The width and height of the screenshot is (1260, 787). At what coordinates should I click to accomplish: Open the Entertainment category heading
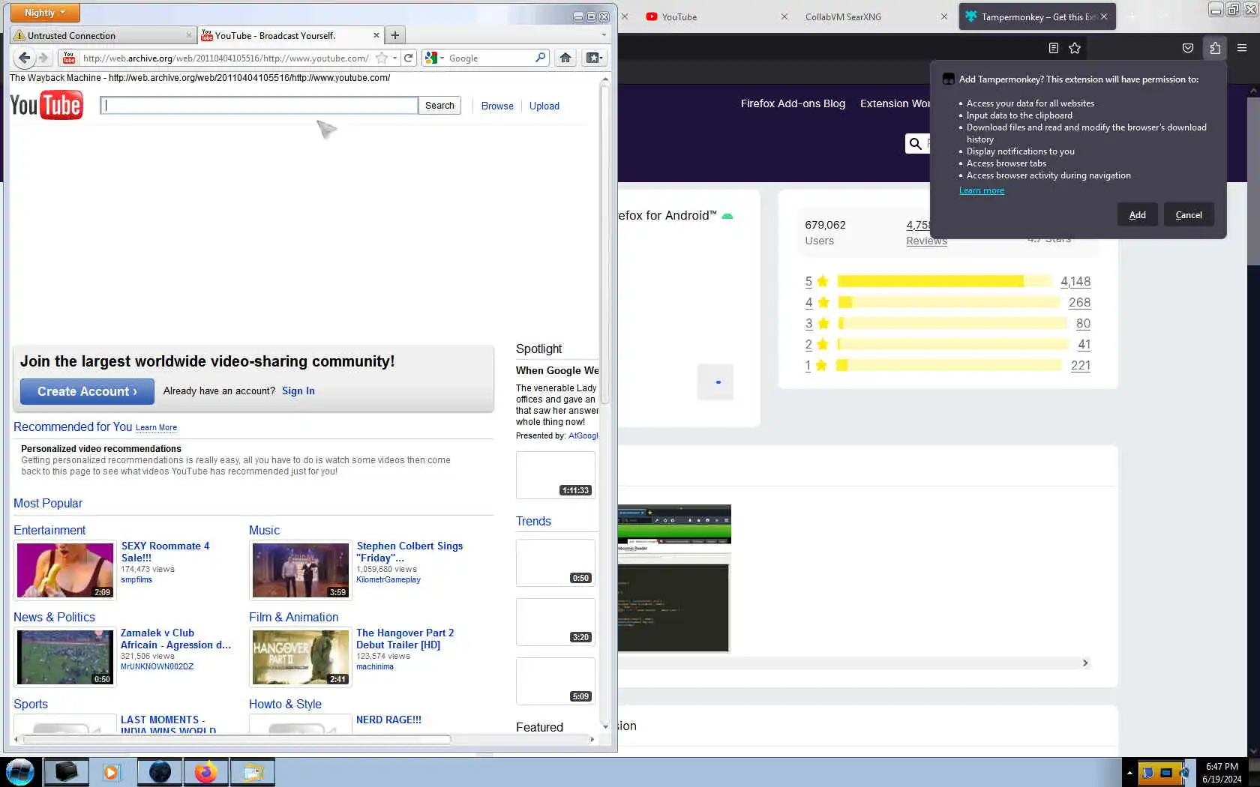click(x=49, y=530)
